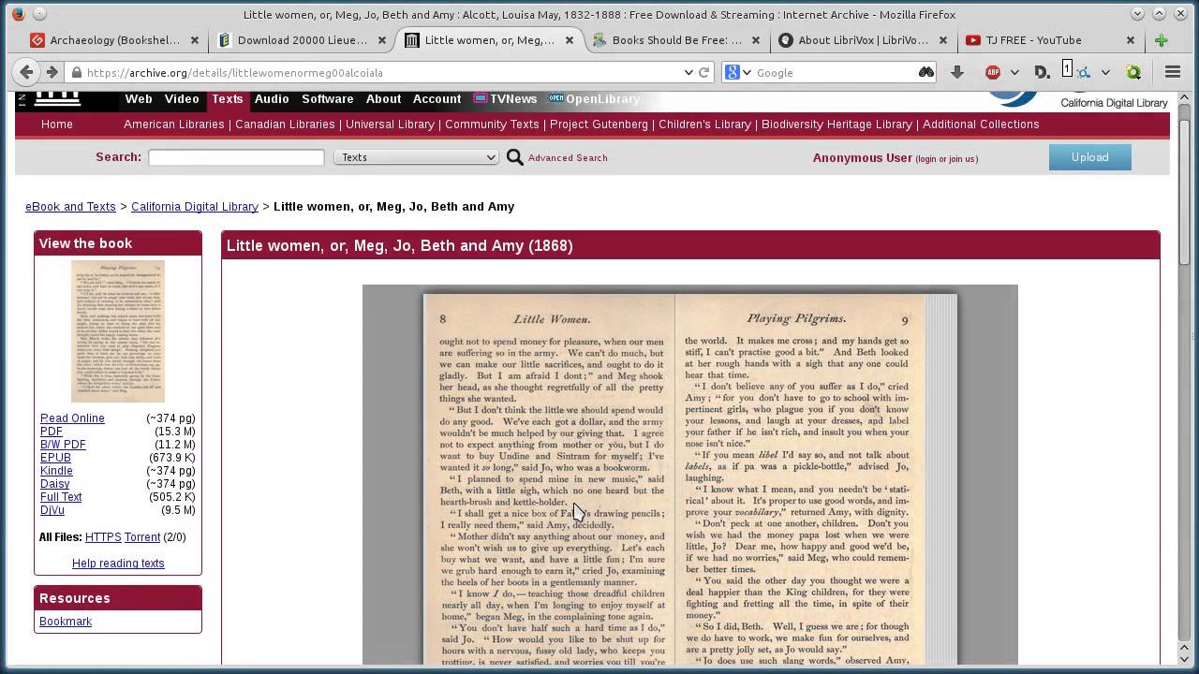Open the Children's Library collection link
Image resolution: width=1199 pixels, height=674 pixels.
point(704,125)
